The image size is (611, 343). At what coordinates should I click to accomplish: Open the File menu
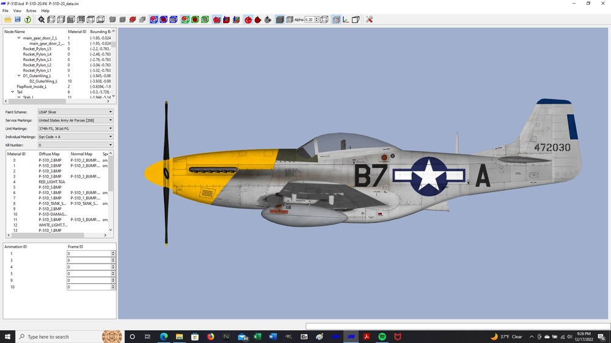[x=5, y=11]
